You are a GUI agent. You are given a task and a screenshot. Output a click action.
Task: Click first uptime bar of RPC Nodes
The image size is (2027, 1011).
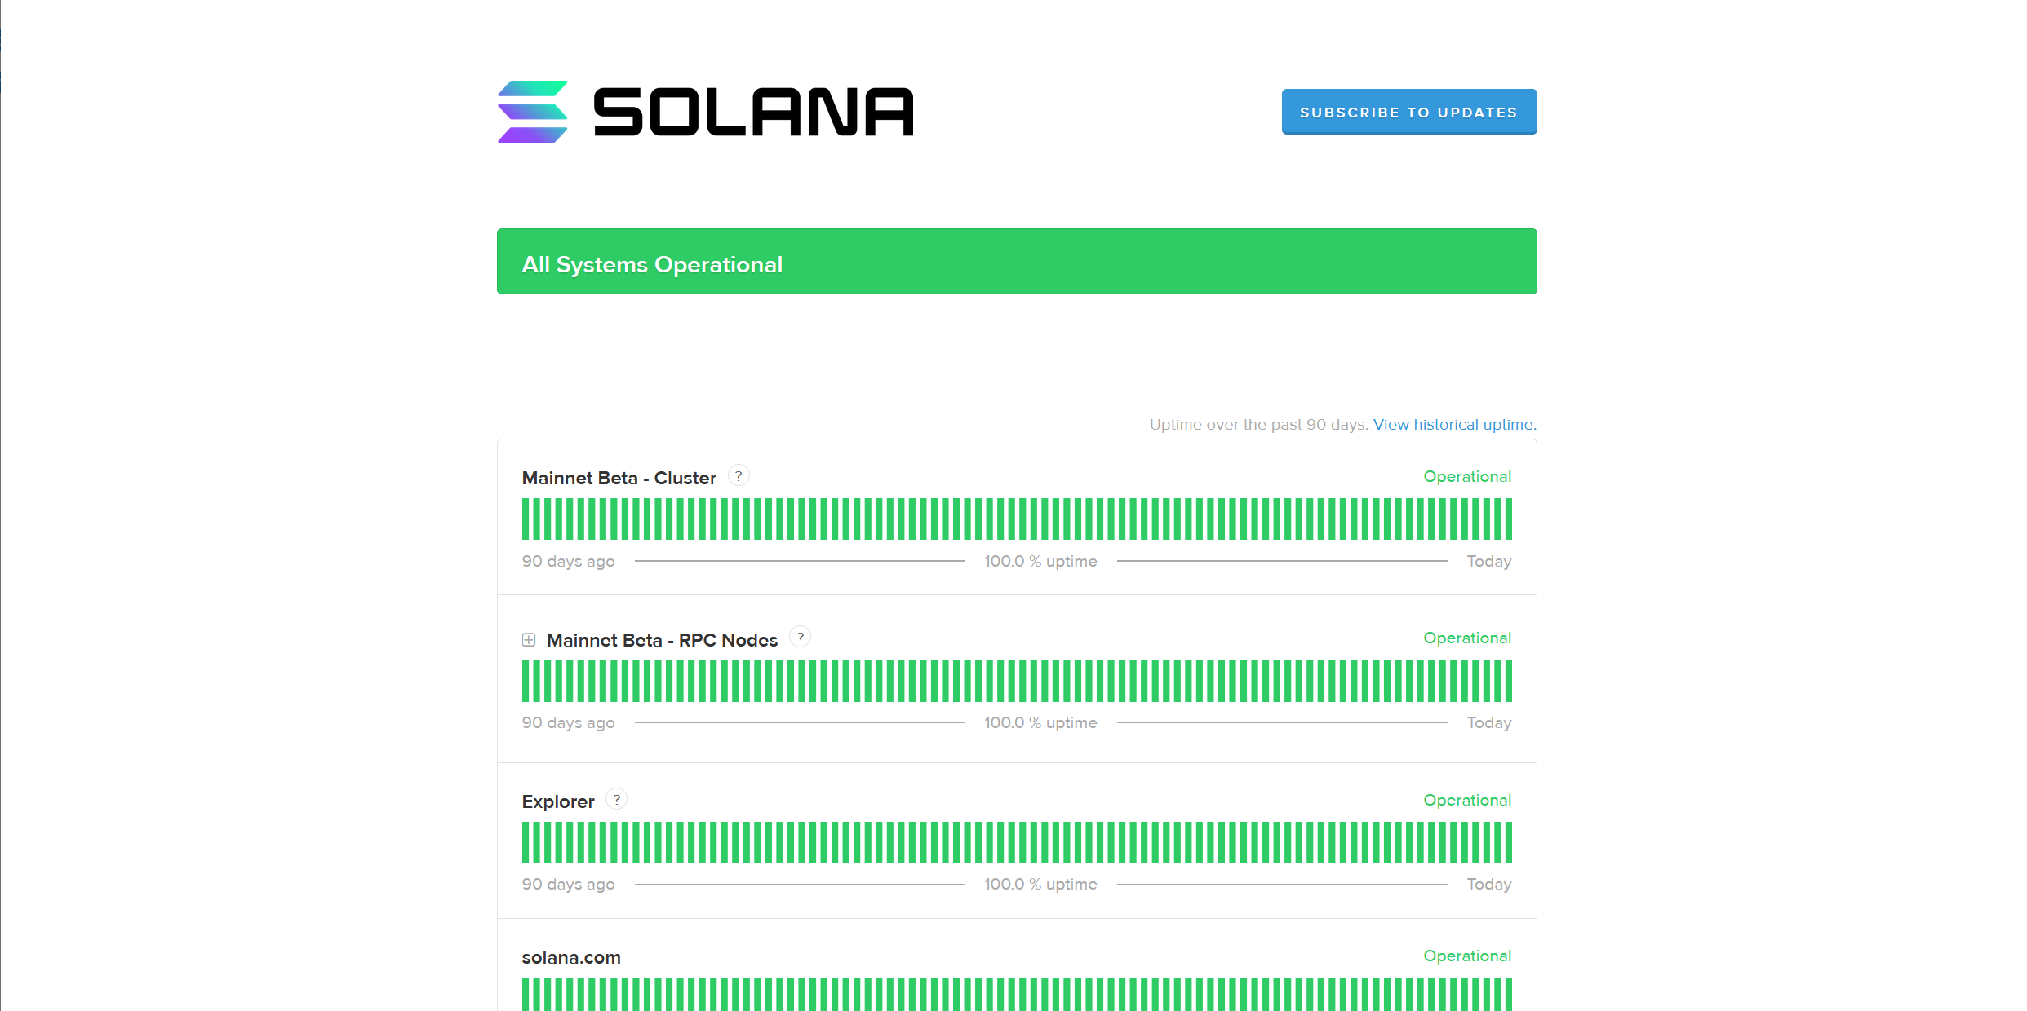pyautogui.click(x=526, y=681)
